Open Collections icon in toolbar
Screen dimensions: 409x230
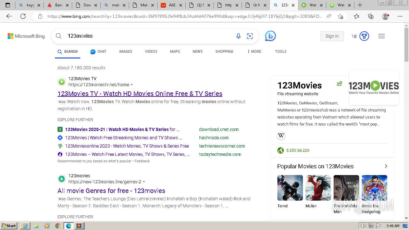371,16
